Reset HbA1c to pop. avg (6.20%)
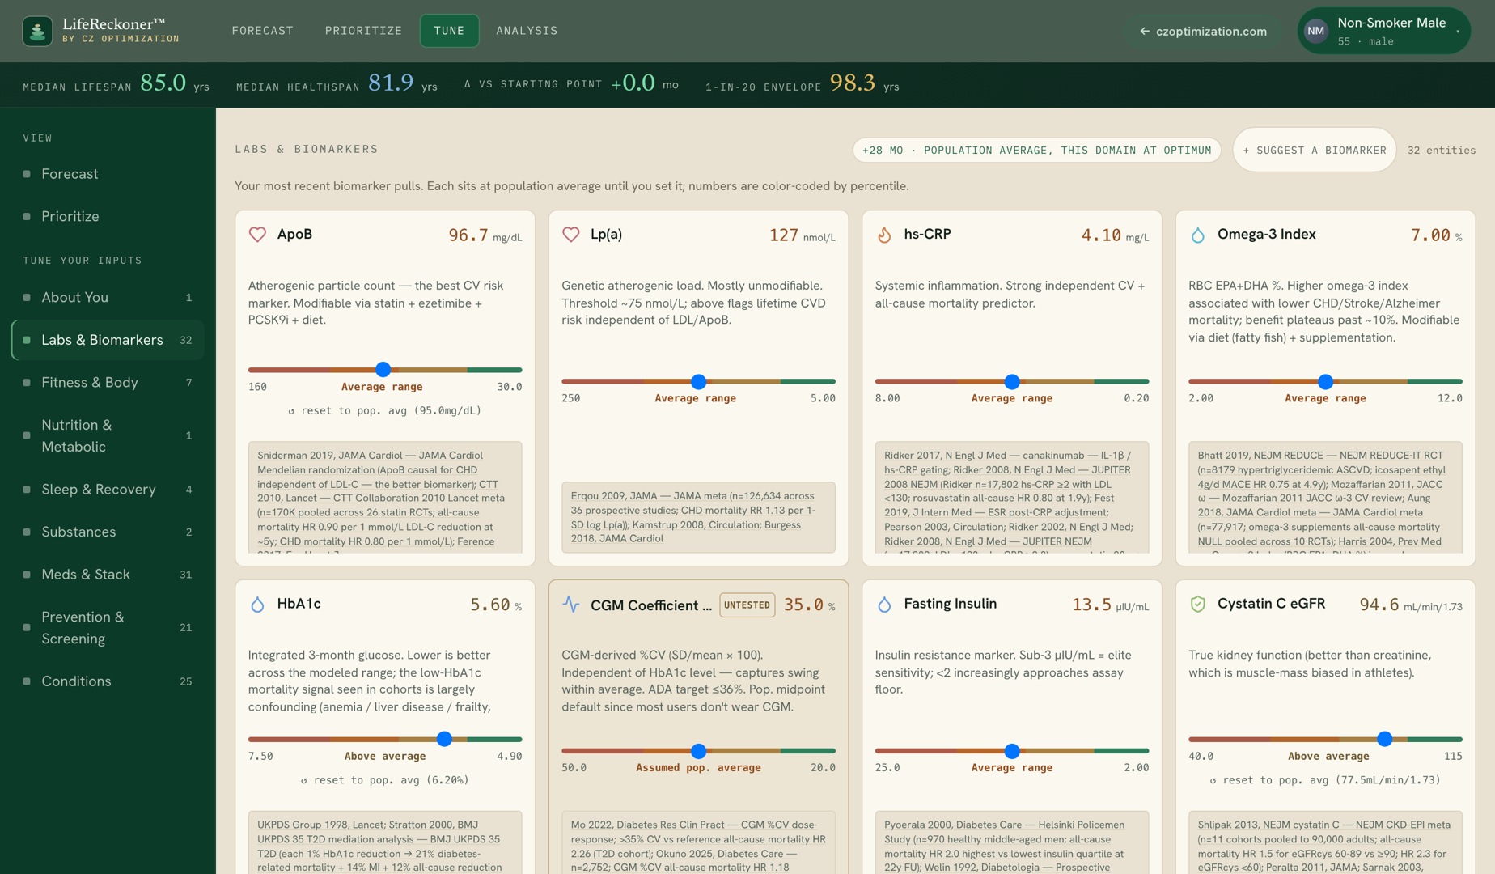 coord(385,780)
